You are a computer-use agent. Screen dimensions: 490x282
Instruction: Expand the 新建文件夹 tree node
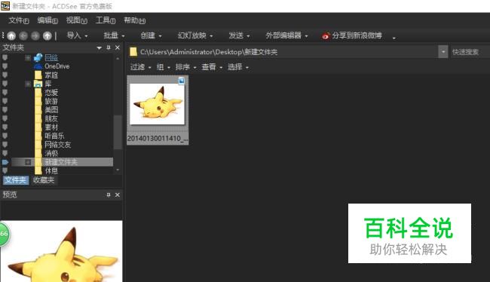tap(28, 162)
